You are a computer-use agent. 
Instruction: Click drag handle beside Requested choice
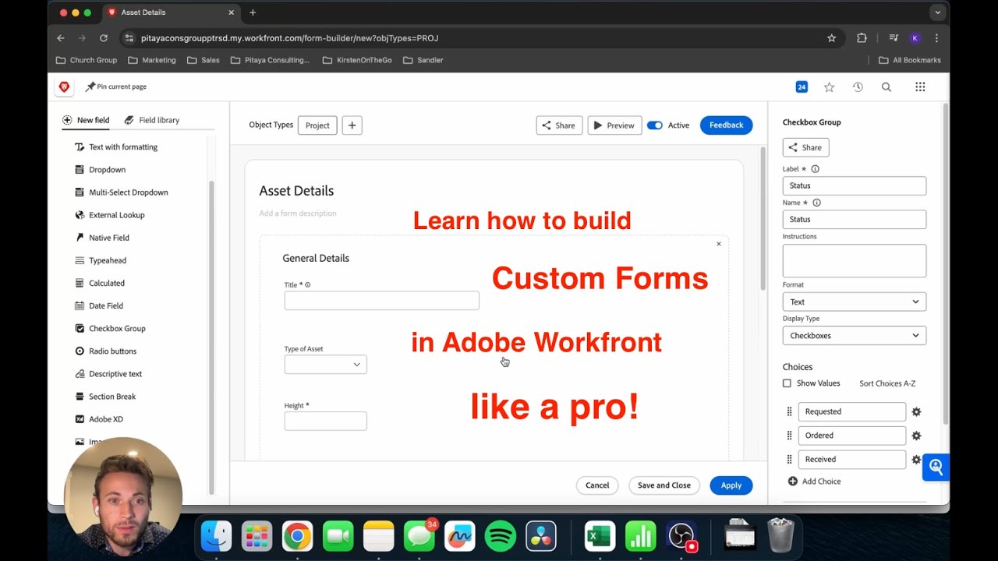click(x=789, y=411)
